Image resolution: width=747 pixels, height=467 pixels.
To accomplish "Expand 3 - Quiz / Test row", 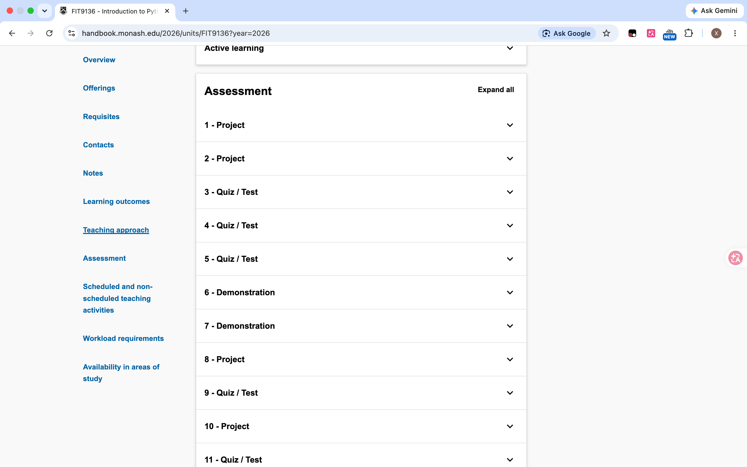I will 361,192.
